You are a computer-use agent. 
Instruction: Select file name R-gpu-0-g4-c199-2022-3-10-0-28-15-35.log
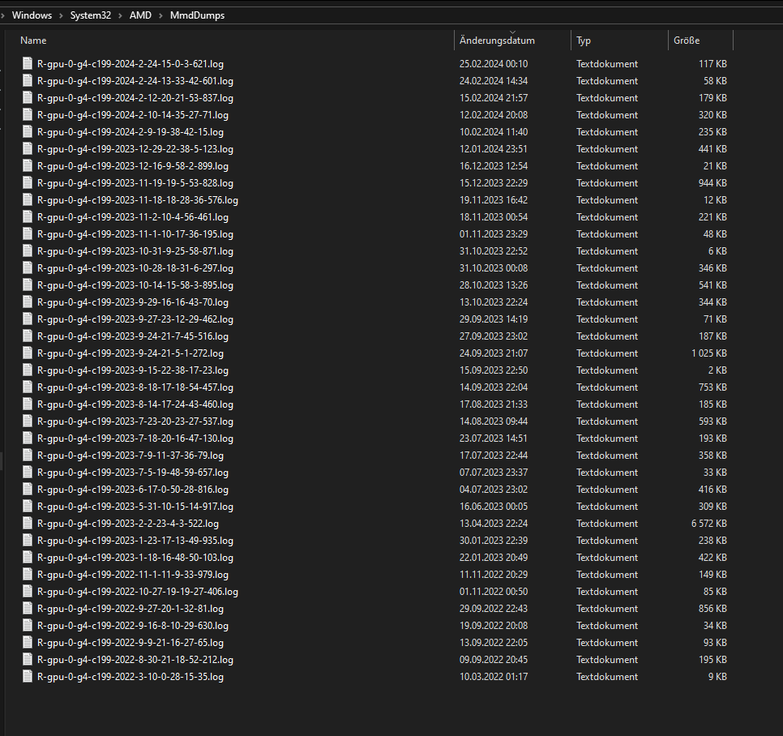[x=130, y=677]
